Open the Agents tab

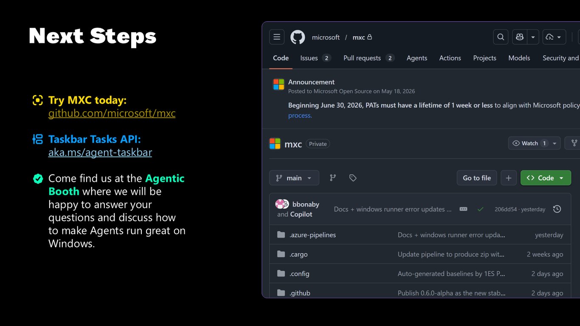pyautogui.click(x=417, y=58)
